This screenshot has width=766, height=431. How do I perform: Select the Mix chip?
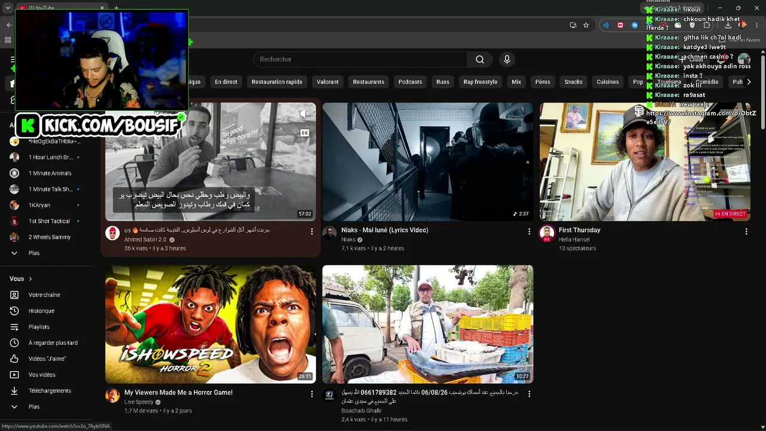pos(516,82)
